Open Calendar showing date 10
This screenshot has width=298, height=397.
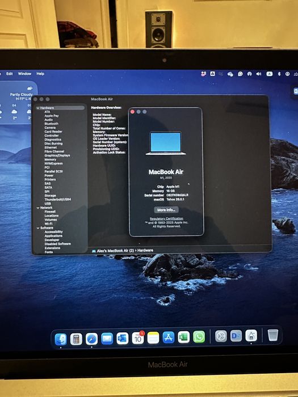(138, 338)
